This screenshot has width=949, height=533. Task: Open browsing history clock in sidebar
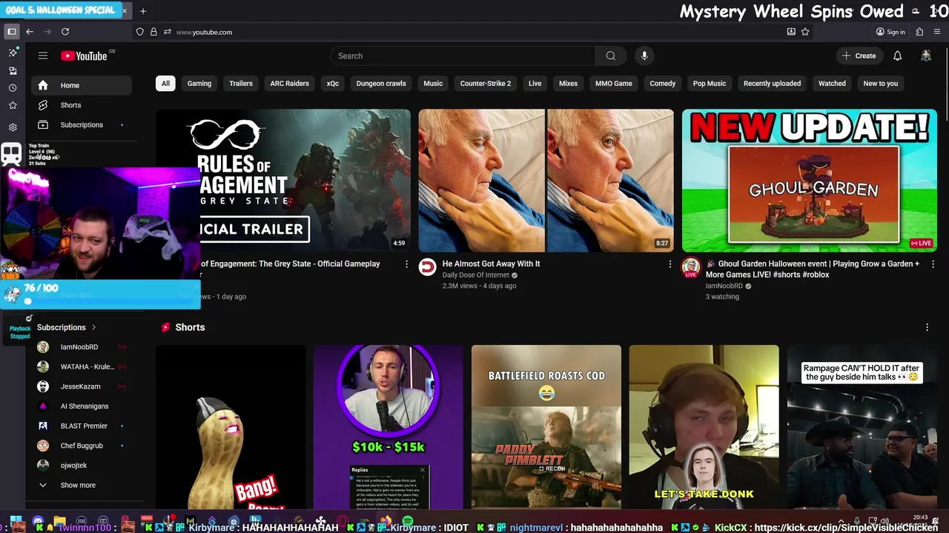pyautogui.click(x=13, y=88)
